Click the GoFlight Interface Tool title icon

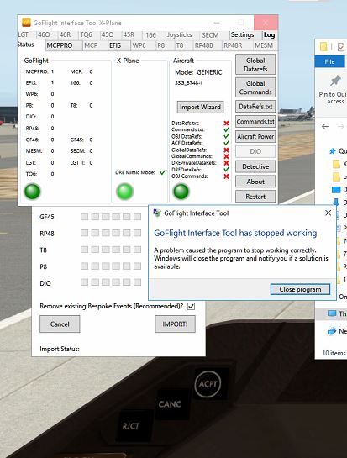26,23
